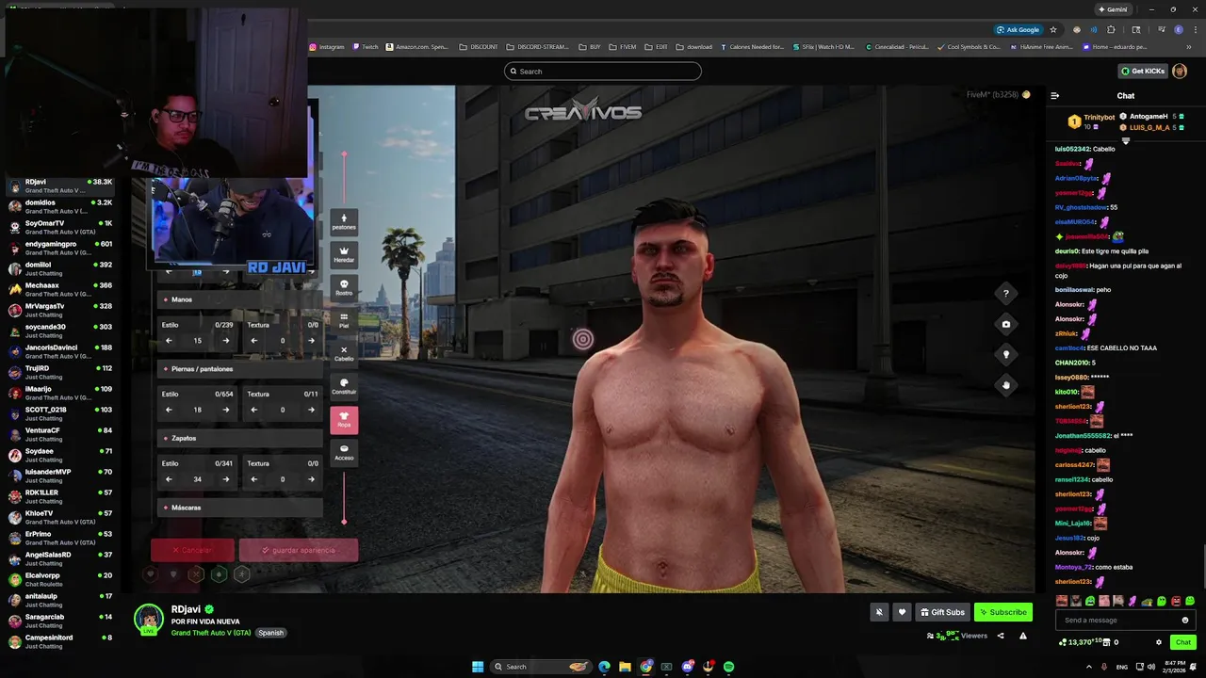Viewport: 1206px width, 678px height.
Task: Open the Cabello hair category
Action: click(x=344, y=354)
